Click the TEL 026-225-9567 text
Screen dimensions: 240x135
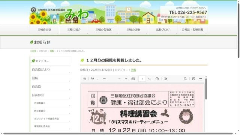pyautogui.click(x=188, y=12)
